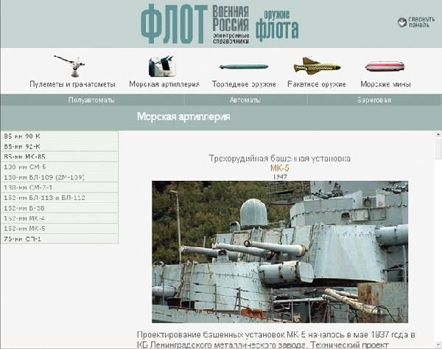
Task: Click the ФЛОТ logo in the header
Action: (x=174, y=24)
